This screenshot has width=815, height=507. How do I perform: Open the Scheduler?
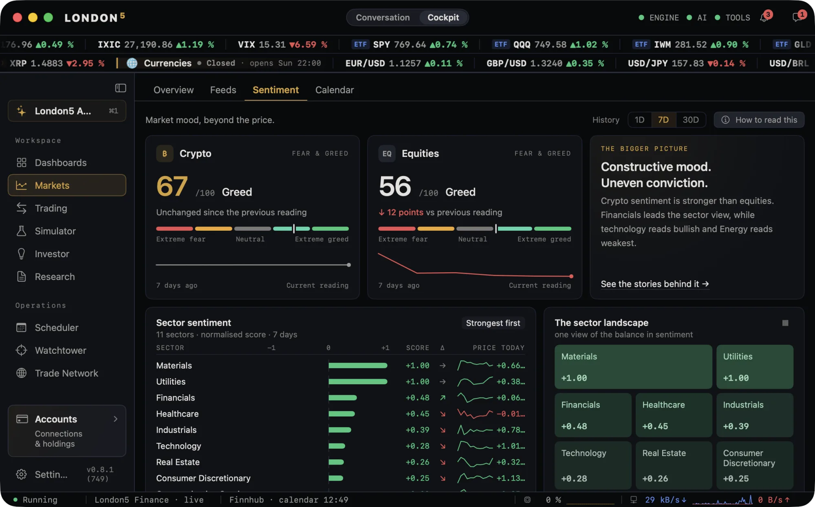pyautogui.click(x=67, y=328)
